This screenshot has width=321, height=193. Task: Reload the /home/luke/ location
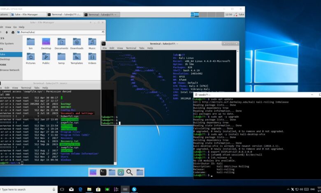click(103, 32)
